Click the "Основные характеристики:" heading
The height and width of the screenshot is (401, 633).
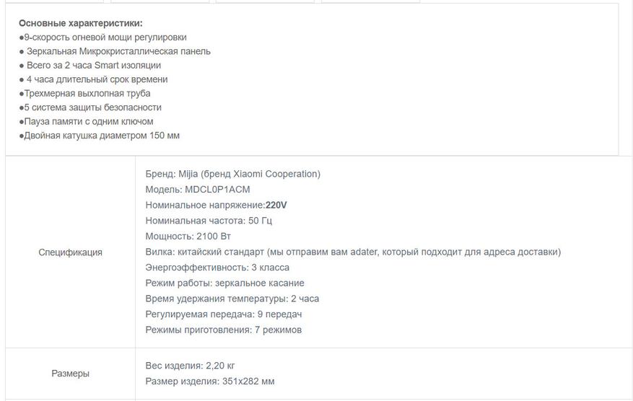pos(80,23)
